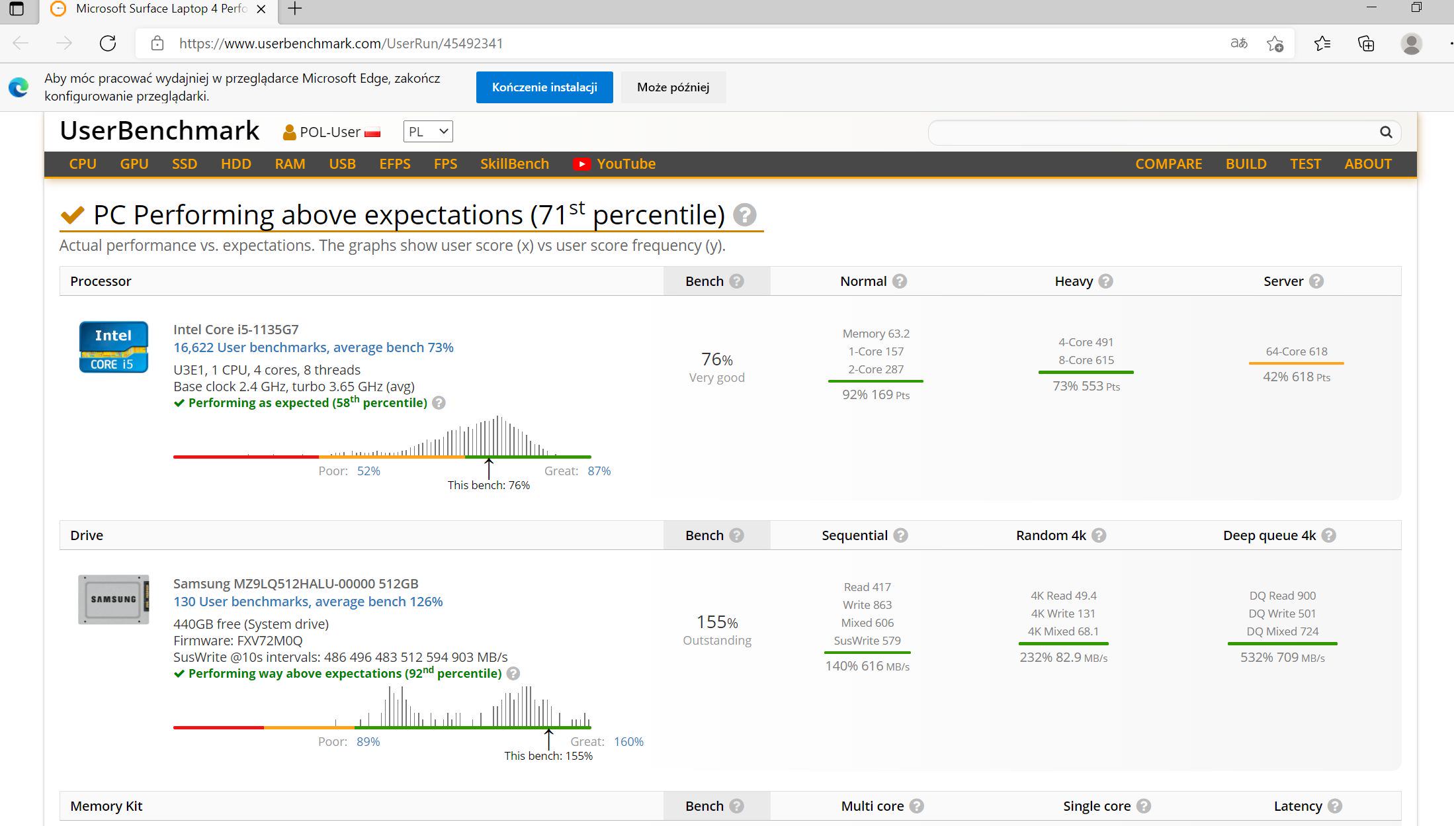Open a new browser tab

[295, 9]
